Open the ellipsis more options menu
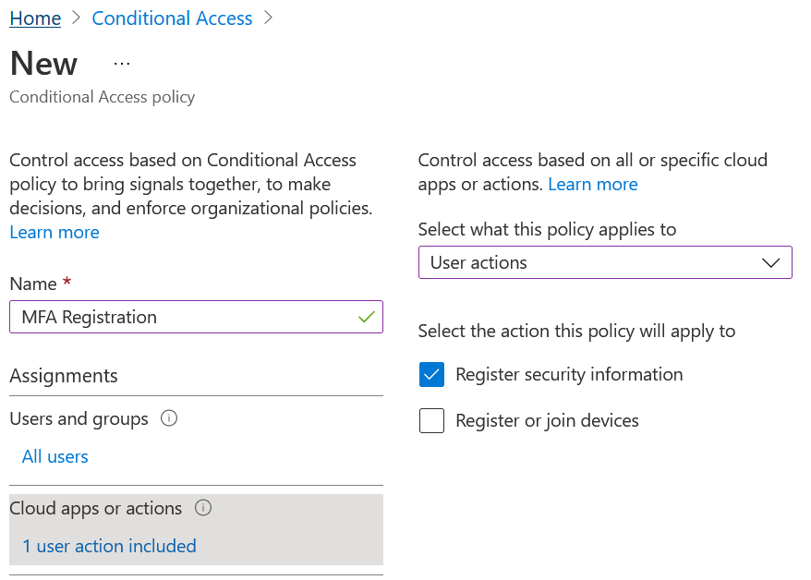Screen dimensions: 811x580 coord(122,64)
